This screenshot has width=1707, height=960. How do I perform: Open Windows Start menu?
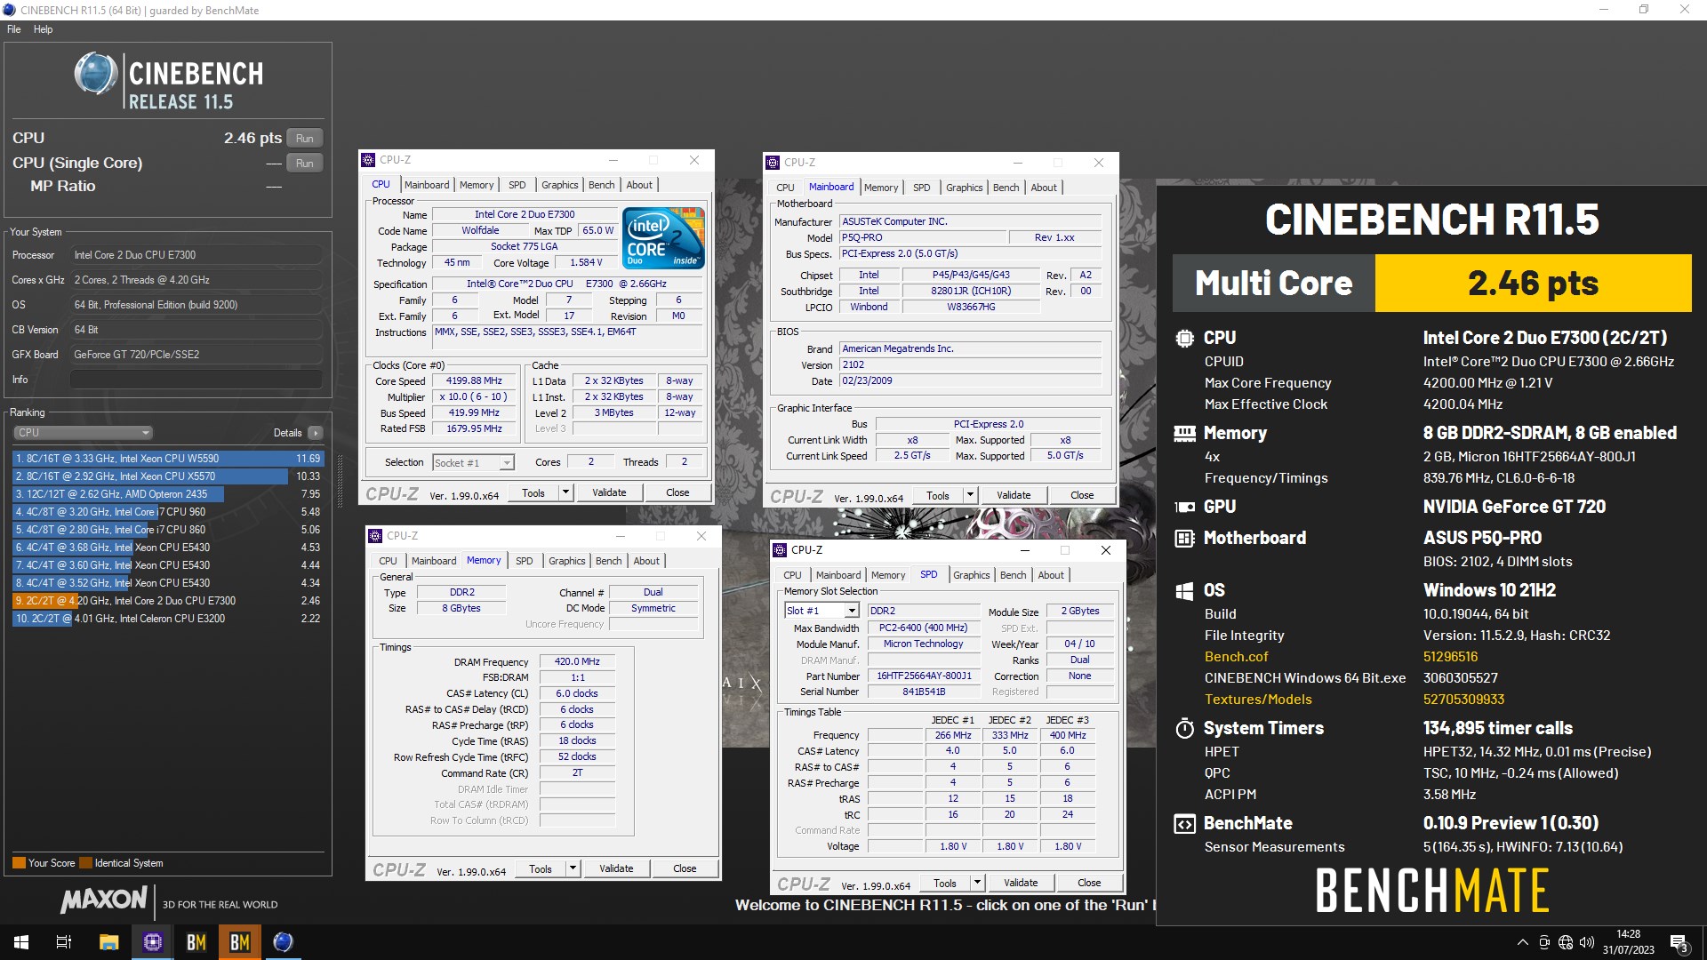tap(21, 942)
